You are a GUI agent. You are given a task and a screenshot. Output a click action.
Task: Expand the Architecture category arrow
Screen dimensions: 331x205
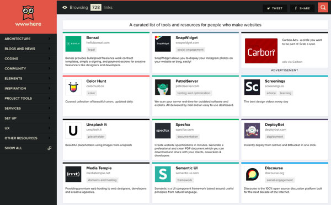[x=50, y=39]
